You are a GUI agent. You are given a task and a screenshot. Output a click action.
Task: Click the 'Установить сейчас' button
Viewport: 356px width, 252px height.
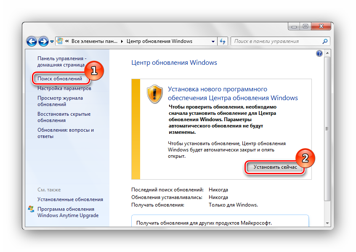click(275, 167)
